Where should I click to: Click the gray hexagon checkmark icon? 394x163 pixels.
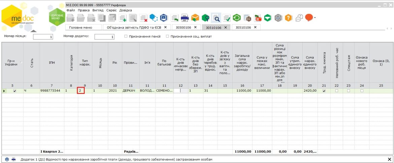[278, 18]
